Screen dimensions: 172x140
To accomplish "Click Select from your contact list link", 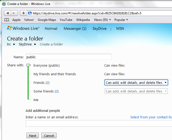I will coord(151,117).
